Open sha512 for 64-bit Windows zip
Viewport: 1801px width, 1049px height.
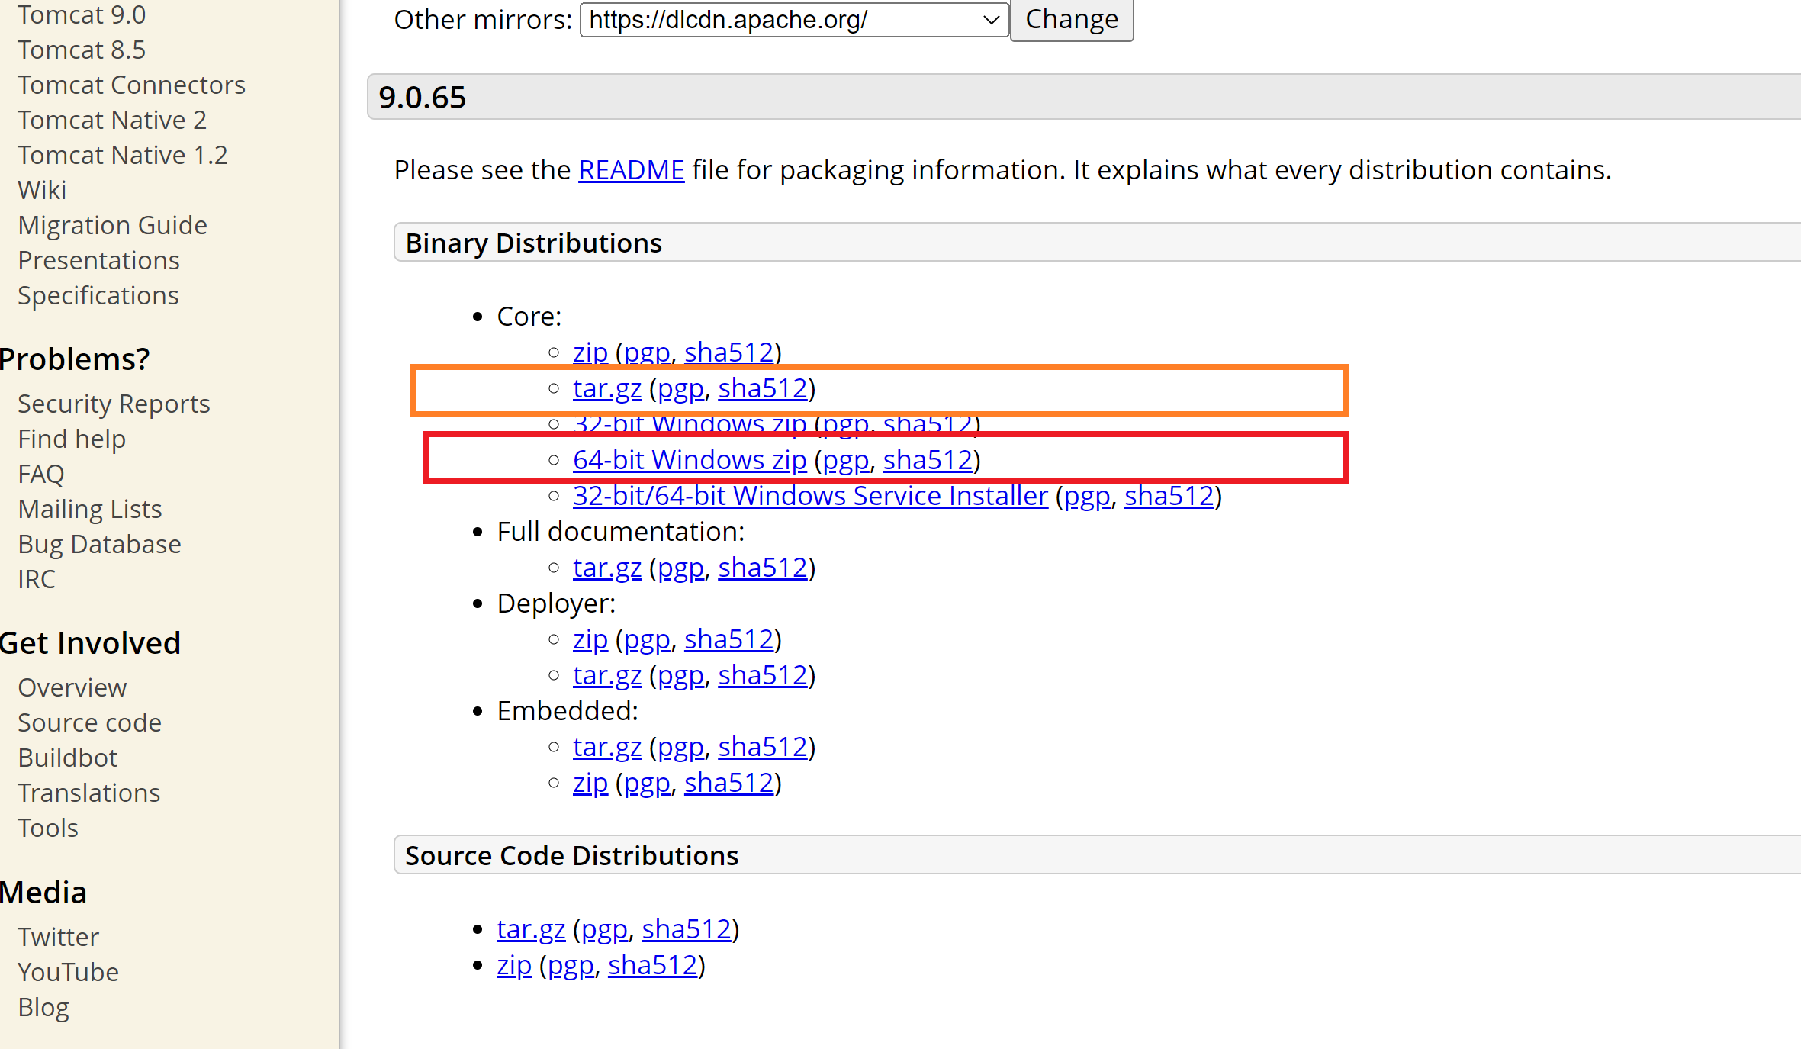927,460
